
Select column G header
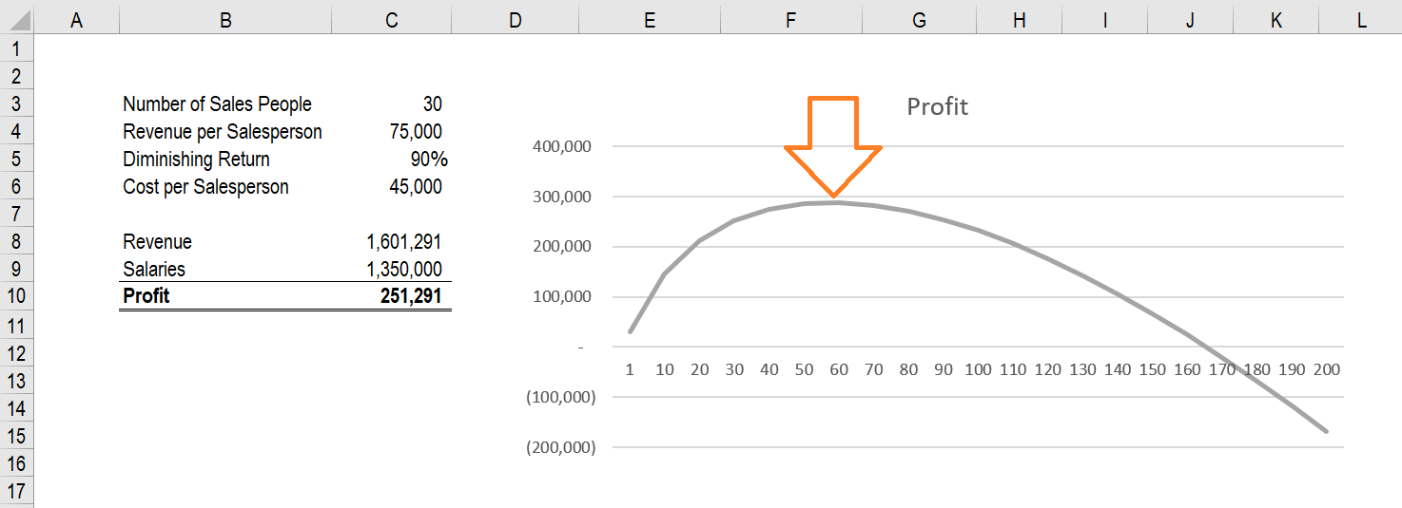919,20
